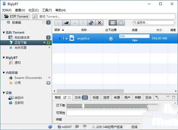The image size is (178, 130).
Task: Open the 工具(T) menu
Action: 47,10
